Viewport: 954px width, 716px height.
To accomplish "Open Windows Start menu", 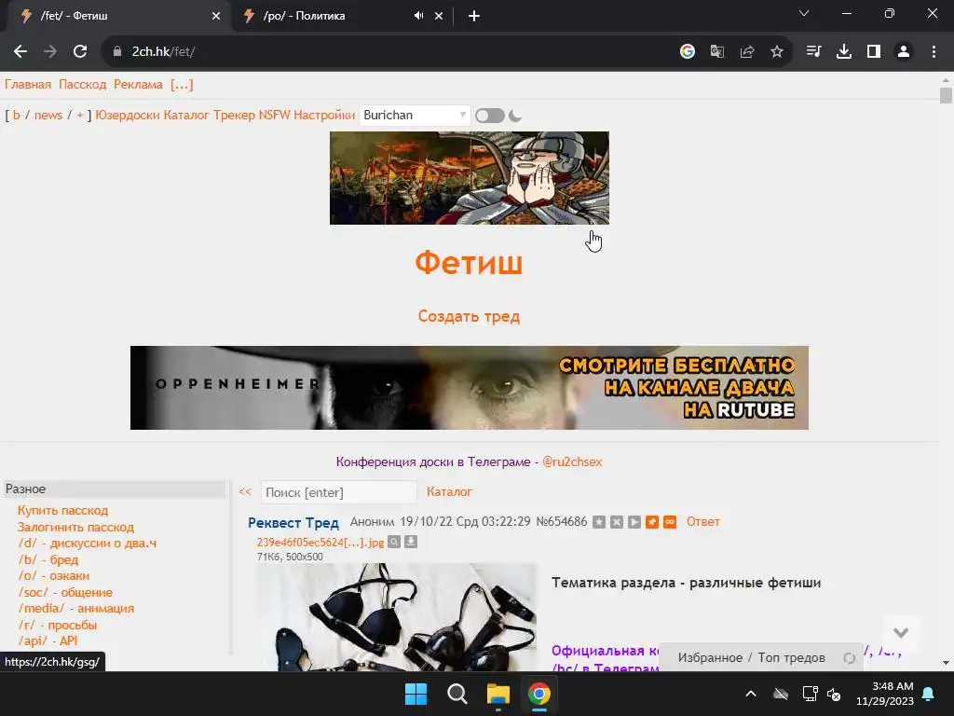I will (416, 694).
